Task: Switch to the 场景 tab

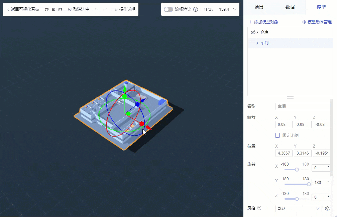Action: 259,7
